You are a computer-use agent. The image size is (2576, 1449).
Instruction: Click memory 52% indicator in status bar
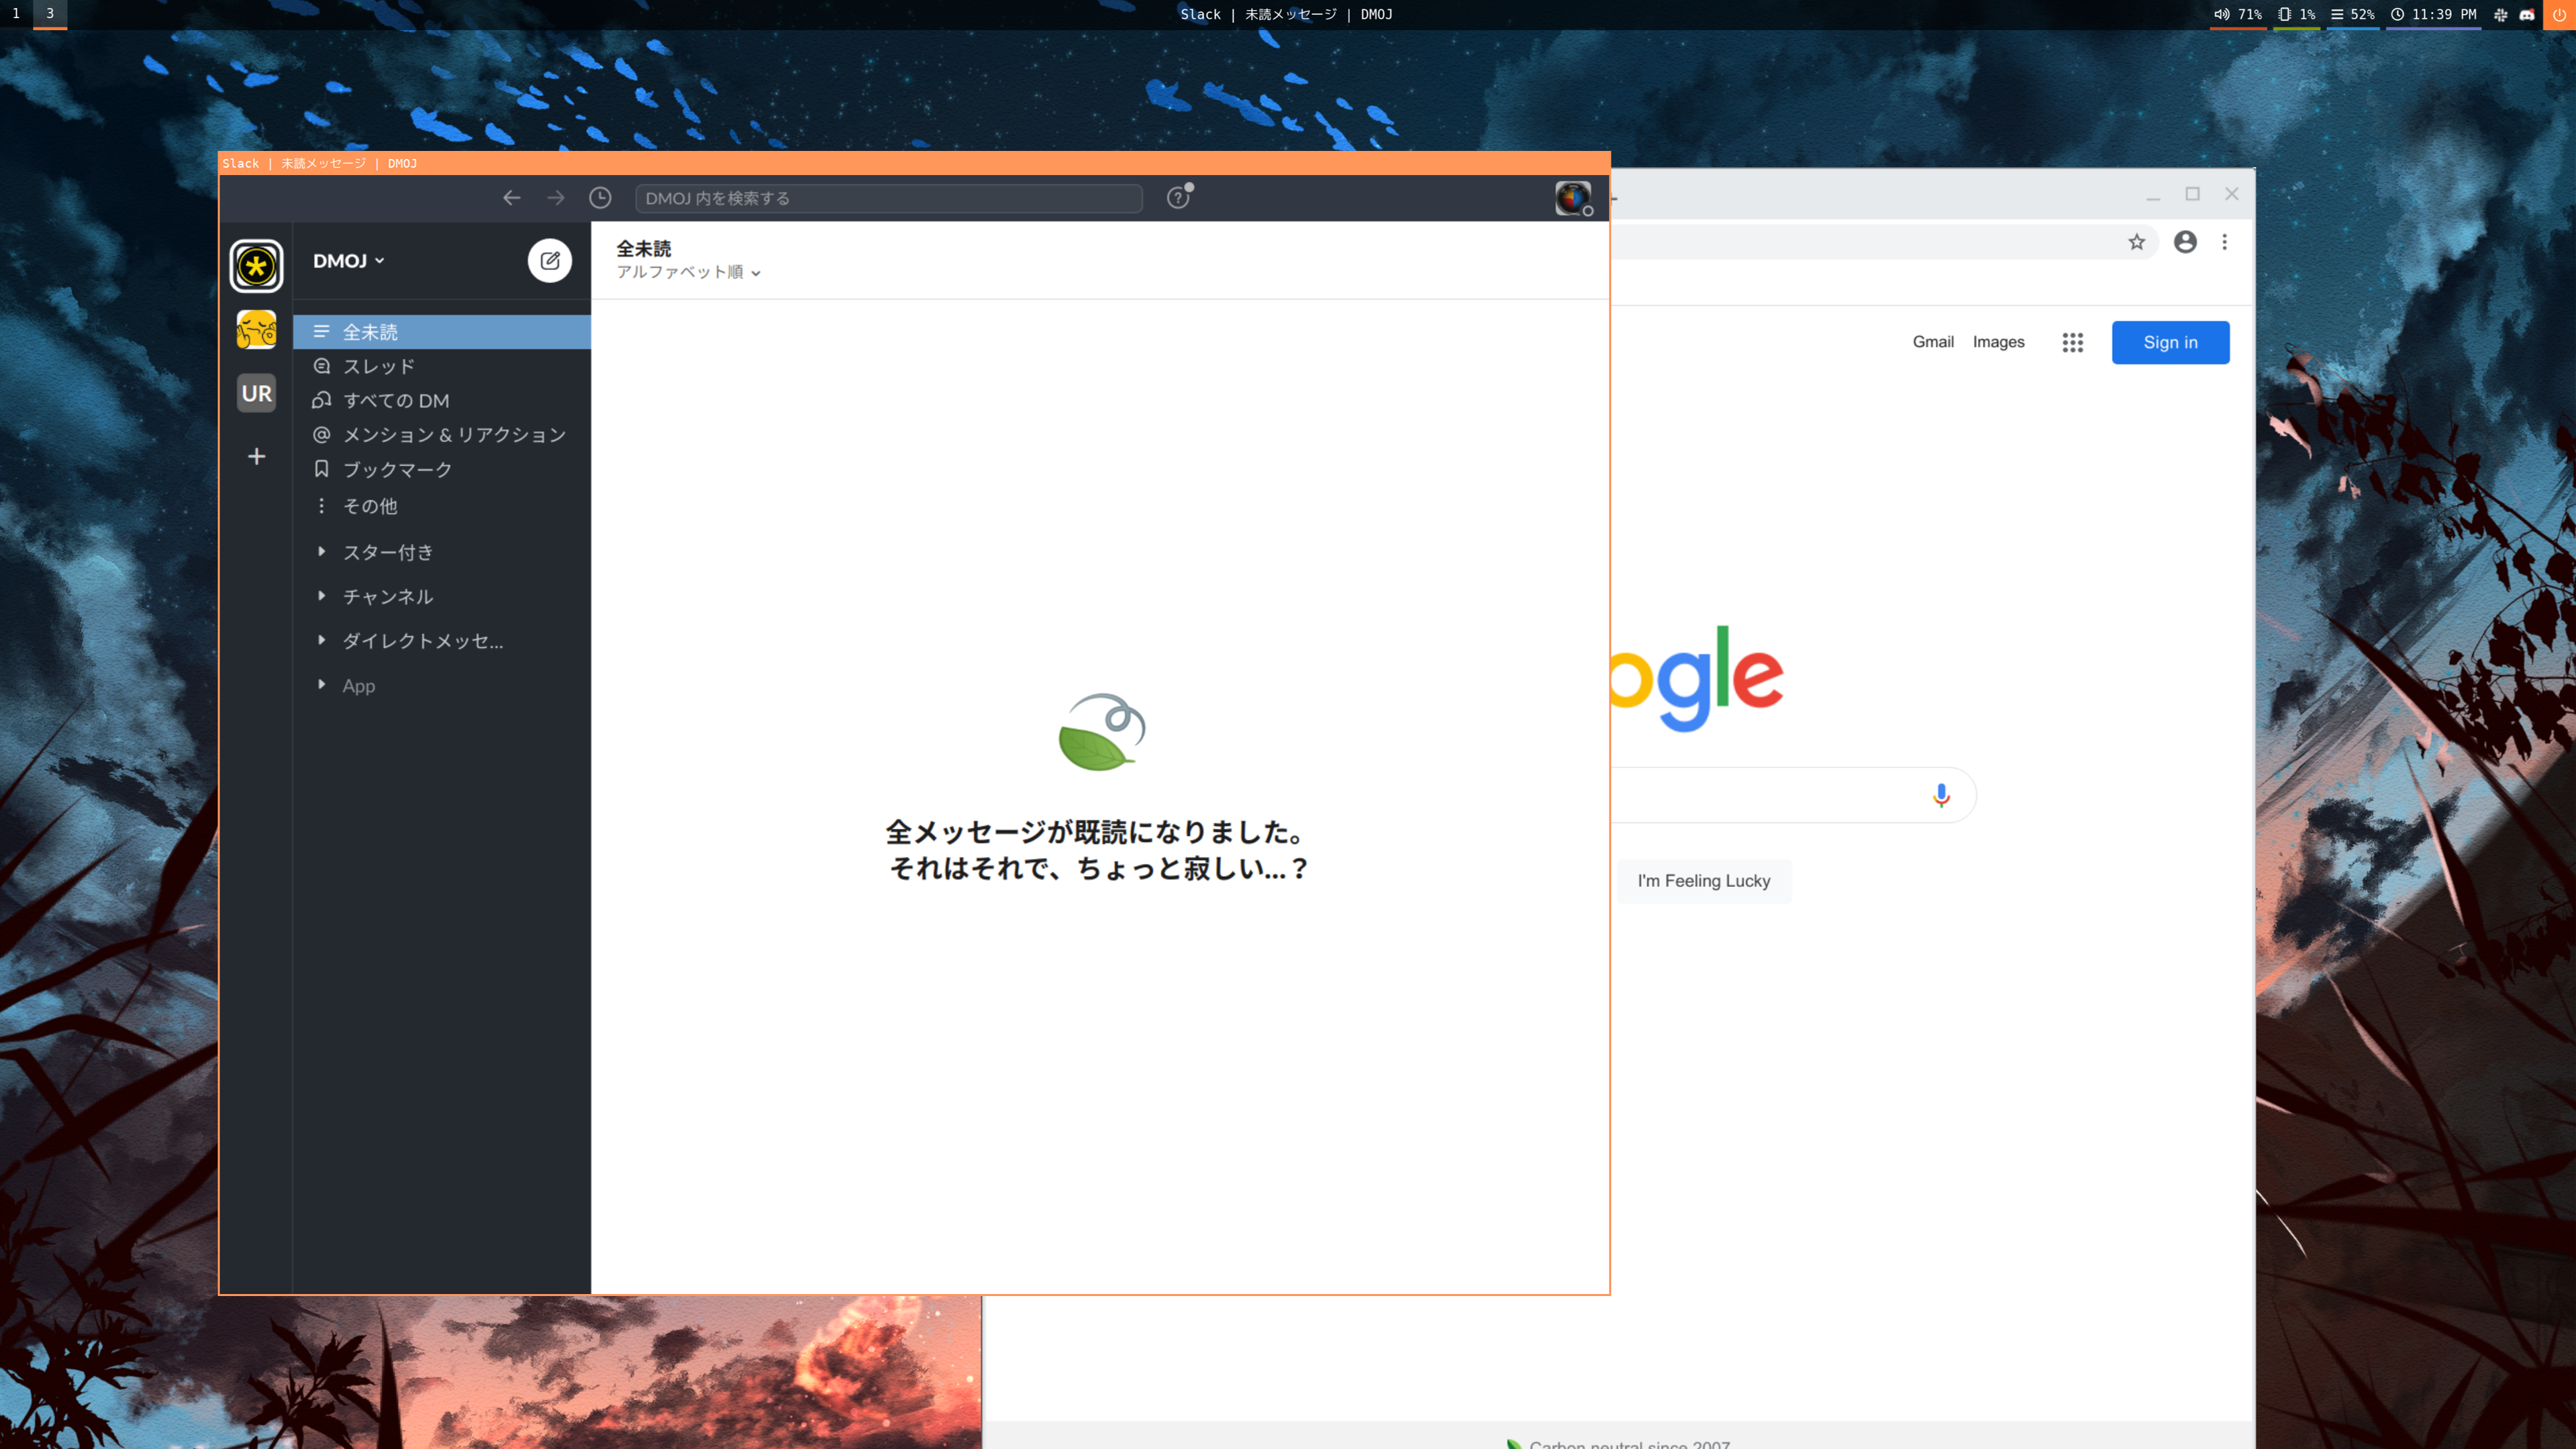2352,14
